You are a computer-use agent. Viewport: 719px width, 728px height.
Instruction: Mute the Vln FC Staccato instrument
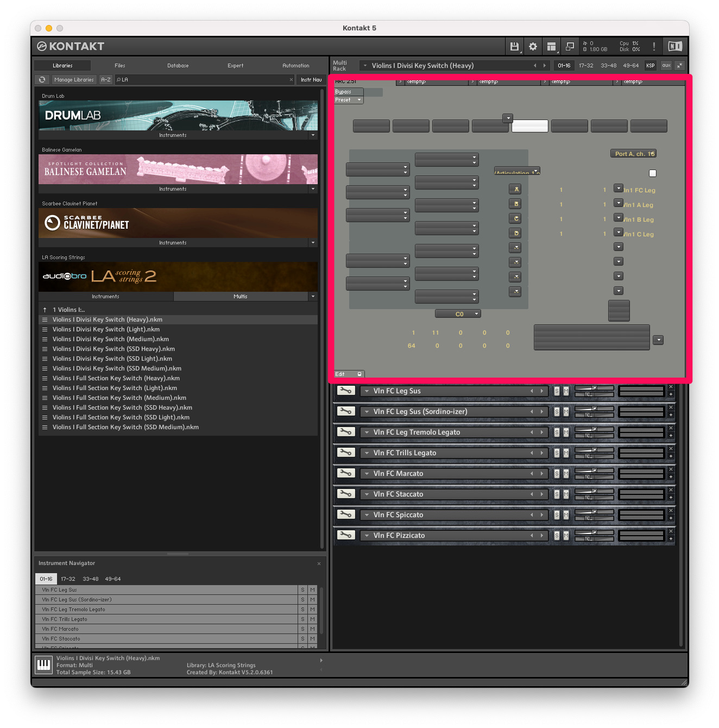565,494
